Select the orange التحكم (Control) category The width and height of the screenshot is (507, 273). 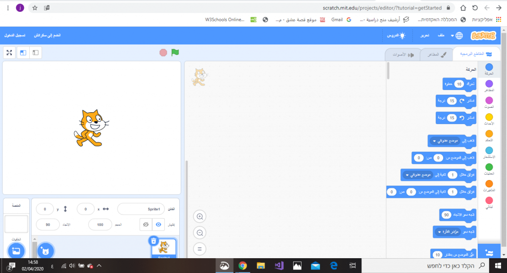(x=489, y=136)
